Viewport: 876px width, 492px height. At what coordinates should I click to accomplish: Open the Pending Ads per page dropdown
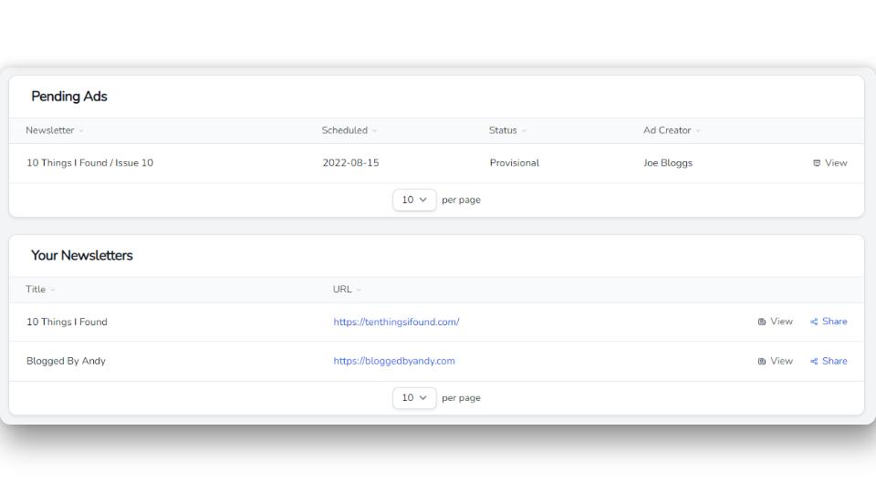pos(414,200)
